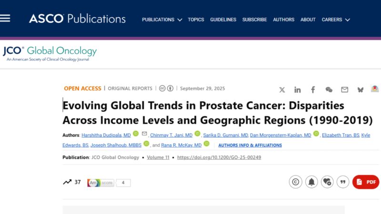The width and height of the screenshot is (381, 214).
Task: Expand the Careers dropdown menu
Action: [x=336, y=19]
